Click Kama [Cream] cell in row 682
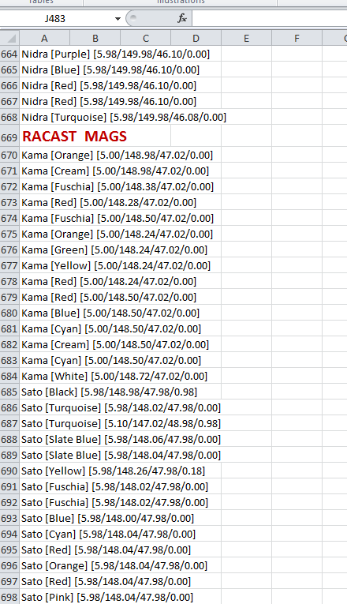The width and height of the screenshot is (347, 604). pos(115,345)
